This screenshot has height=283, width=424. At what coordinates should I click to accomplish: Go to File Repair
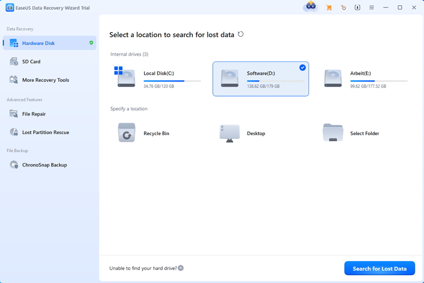click(x=49, y=114)
